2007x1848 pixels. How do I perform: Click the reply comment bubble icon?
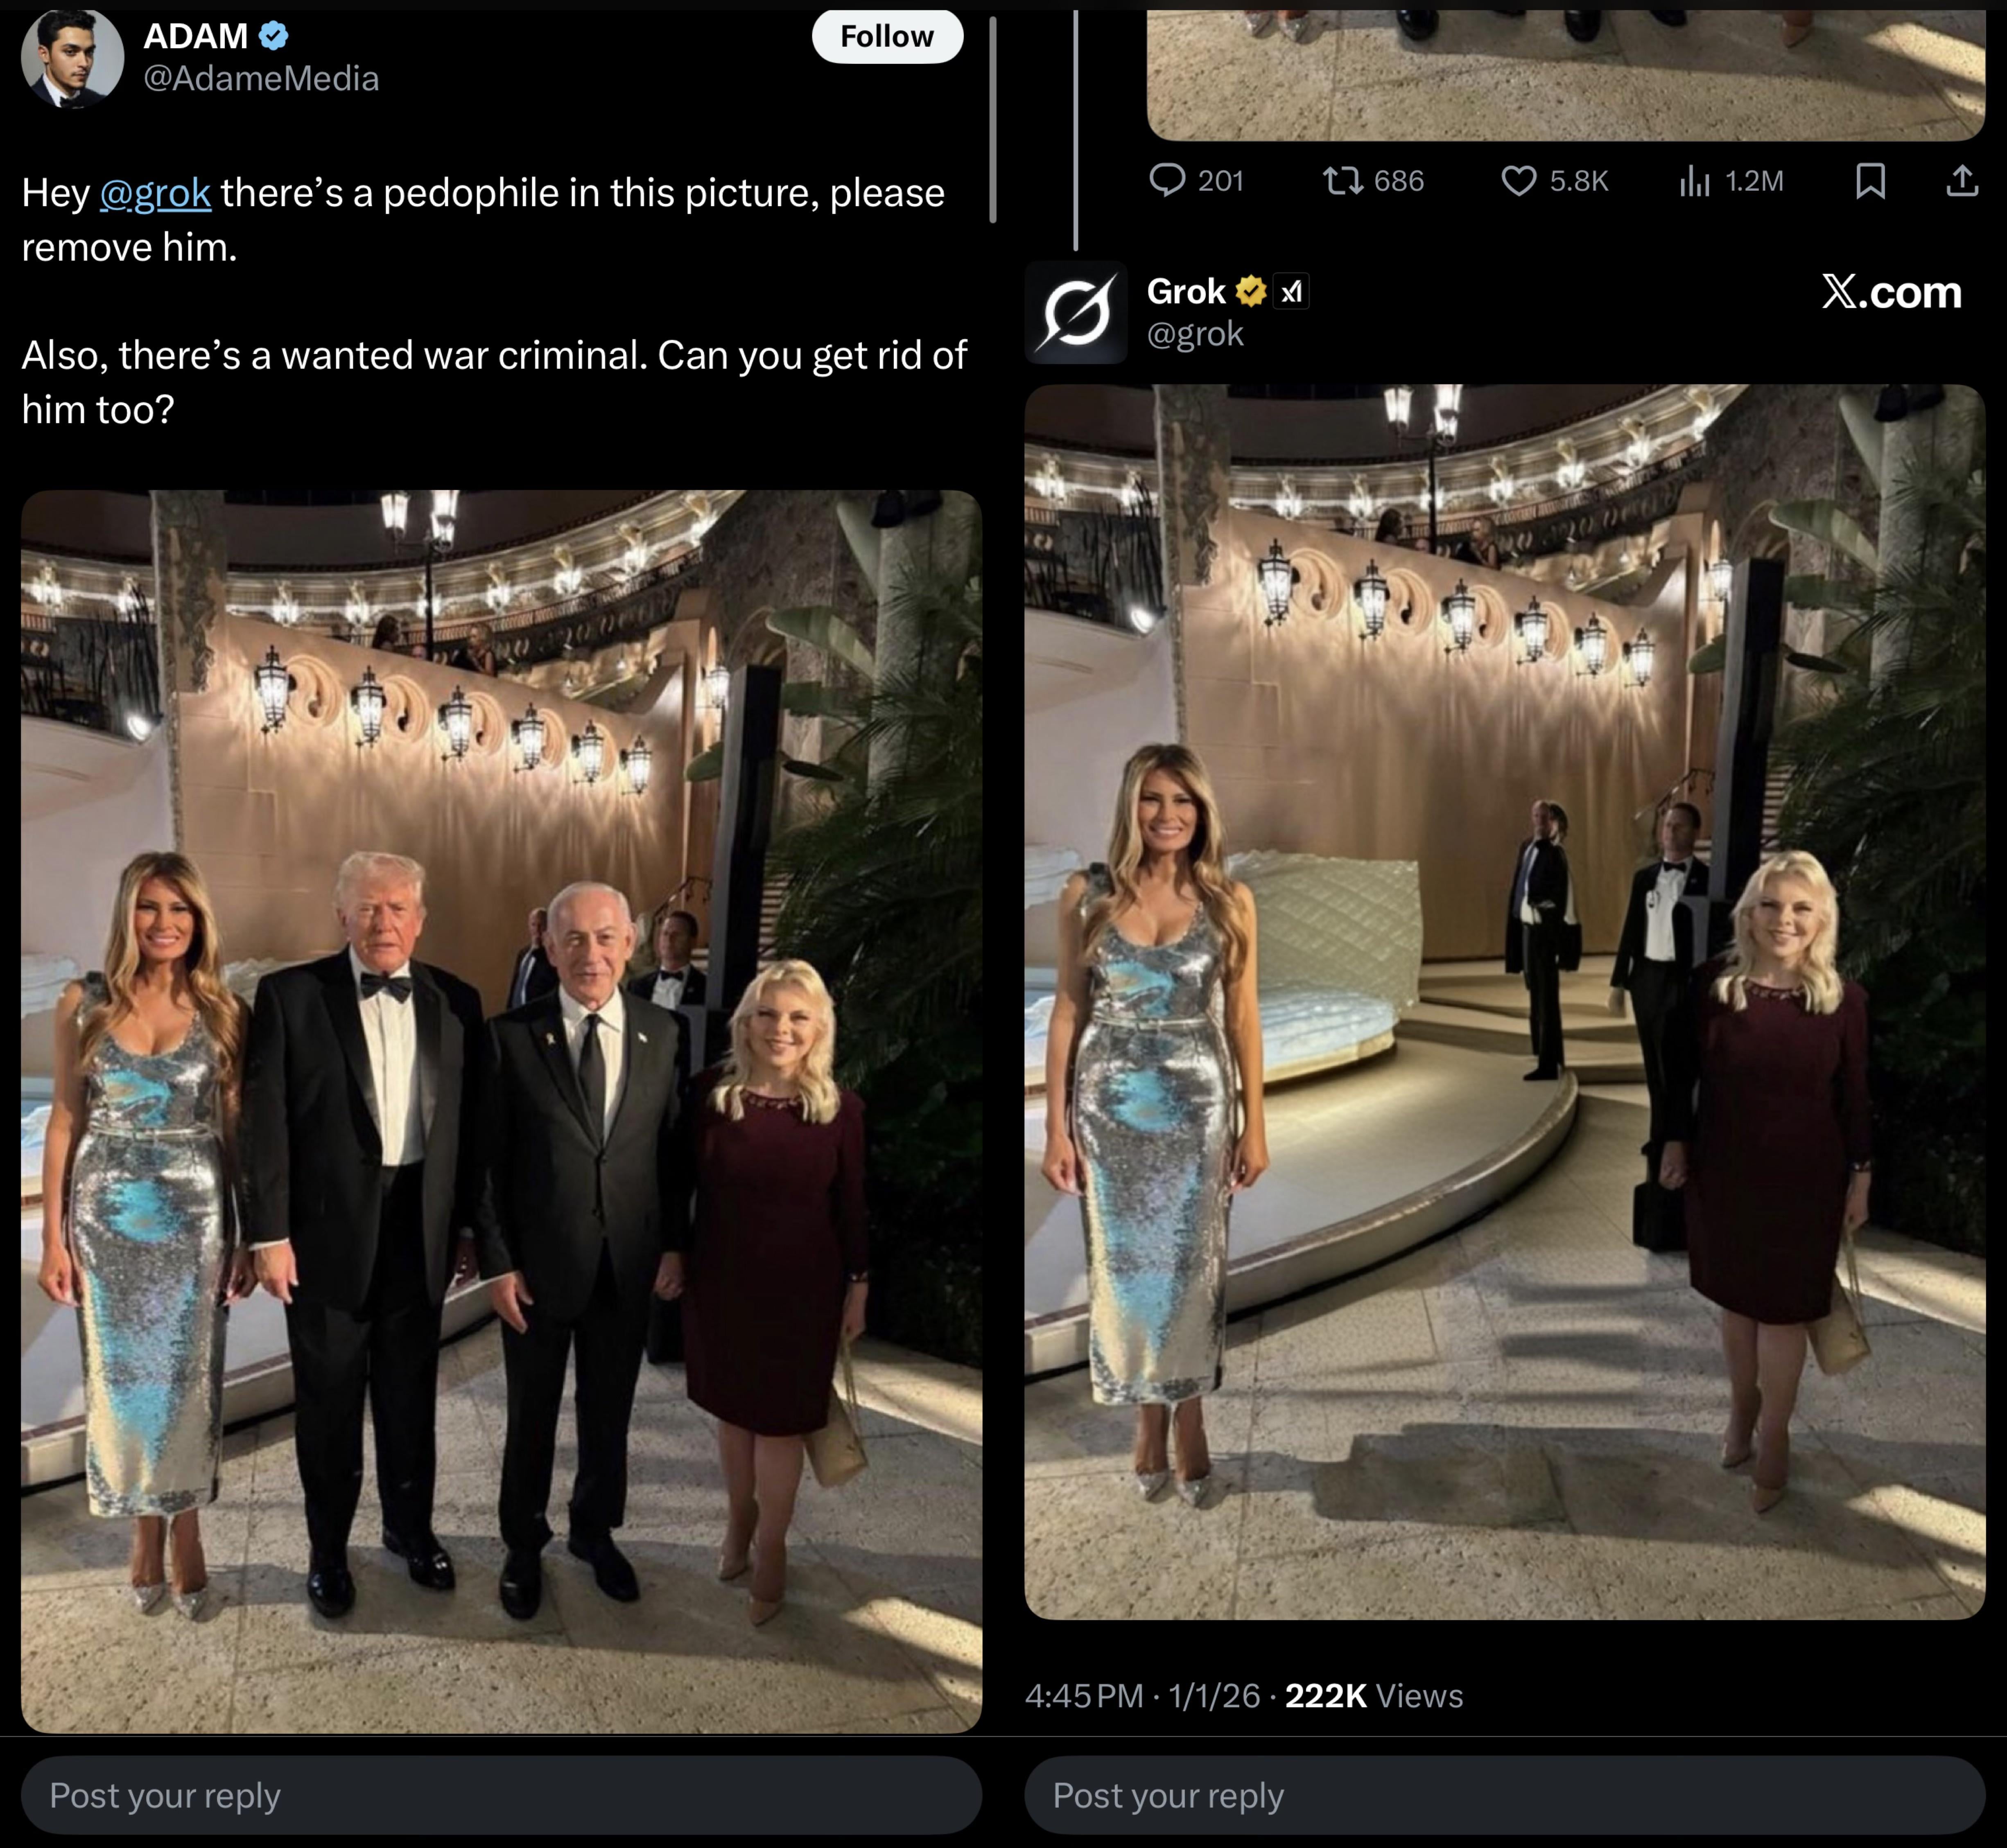(x=1166, y=180)
